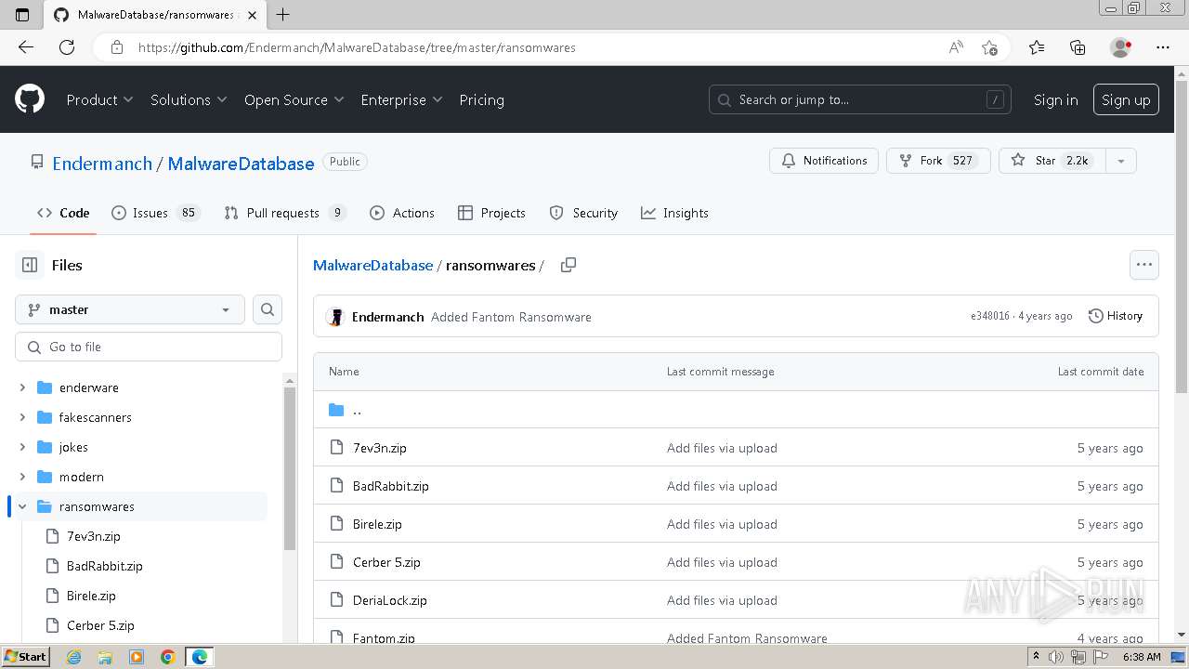Refresh the page with the reload icon
Viewport: 1189px width, 669px height.
click(67, 47)
